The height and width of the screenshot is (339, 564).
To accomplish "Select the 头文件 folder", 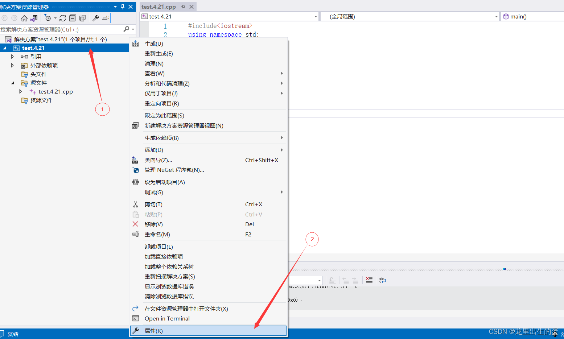I will click(38, 74).
